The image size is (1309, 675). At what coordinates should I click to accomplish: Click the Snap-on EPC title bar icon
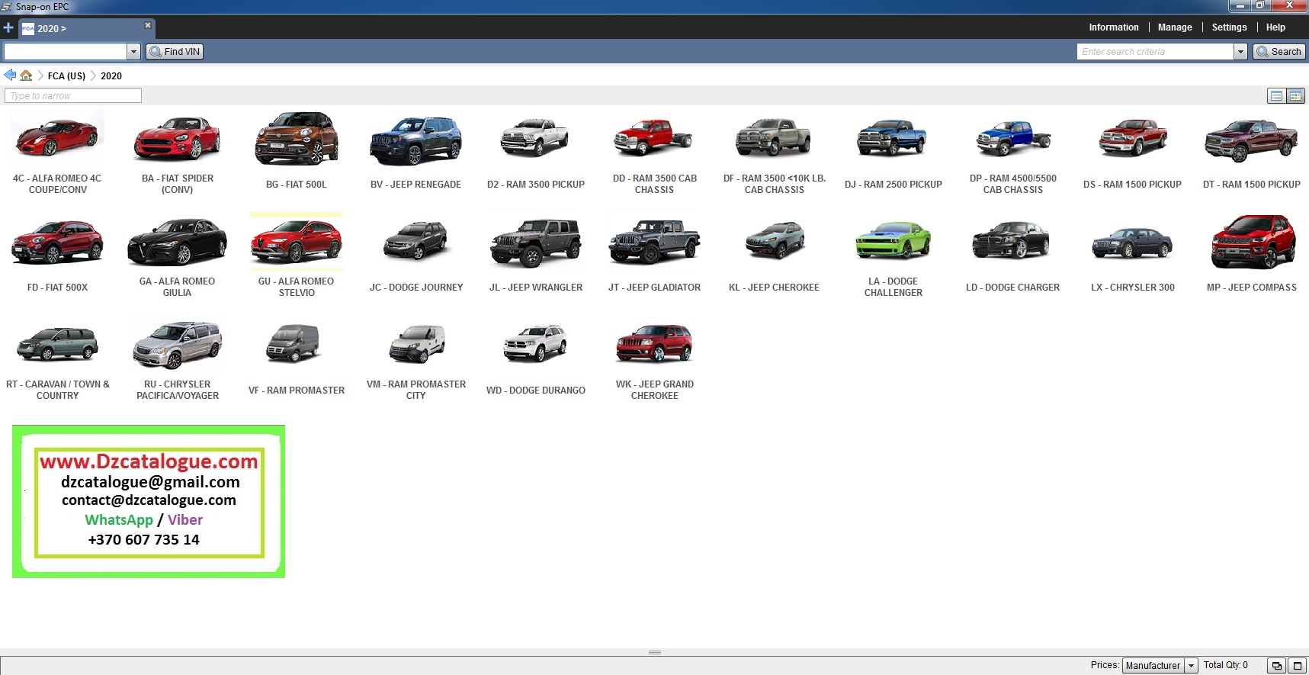point(7,7)
